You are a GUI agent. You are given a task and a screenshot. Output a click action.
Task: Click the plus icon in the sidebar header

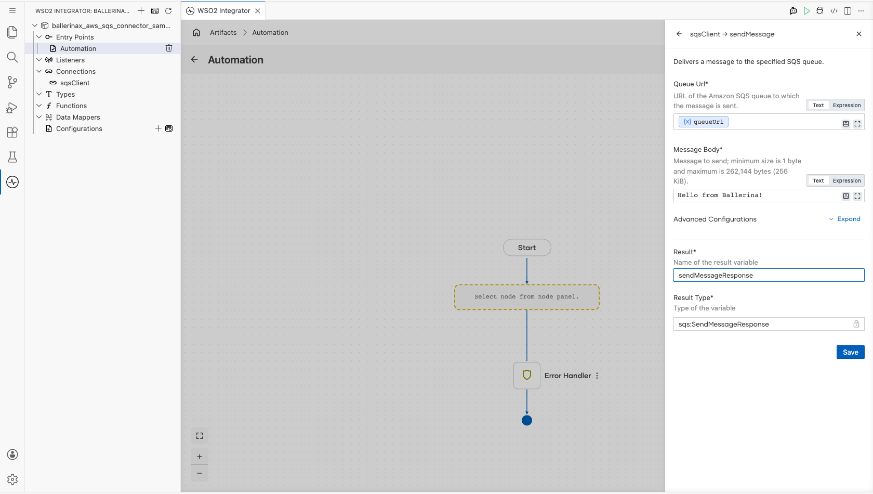[x=141, y=11]
